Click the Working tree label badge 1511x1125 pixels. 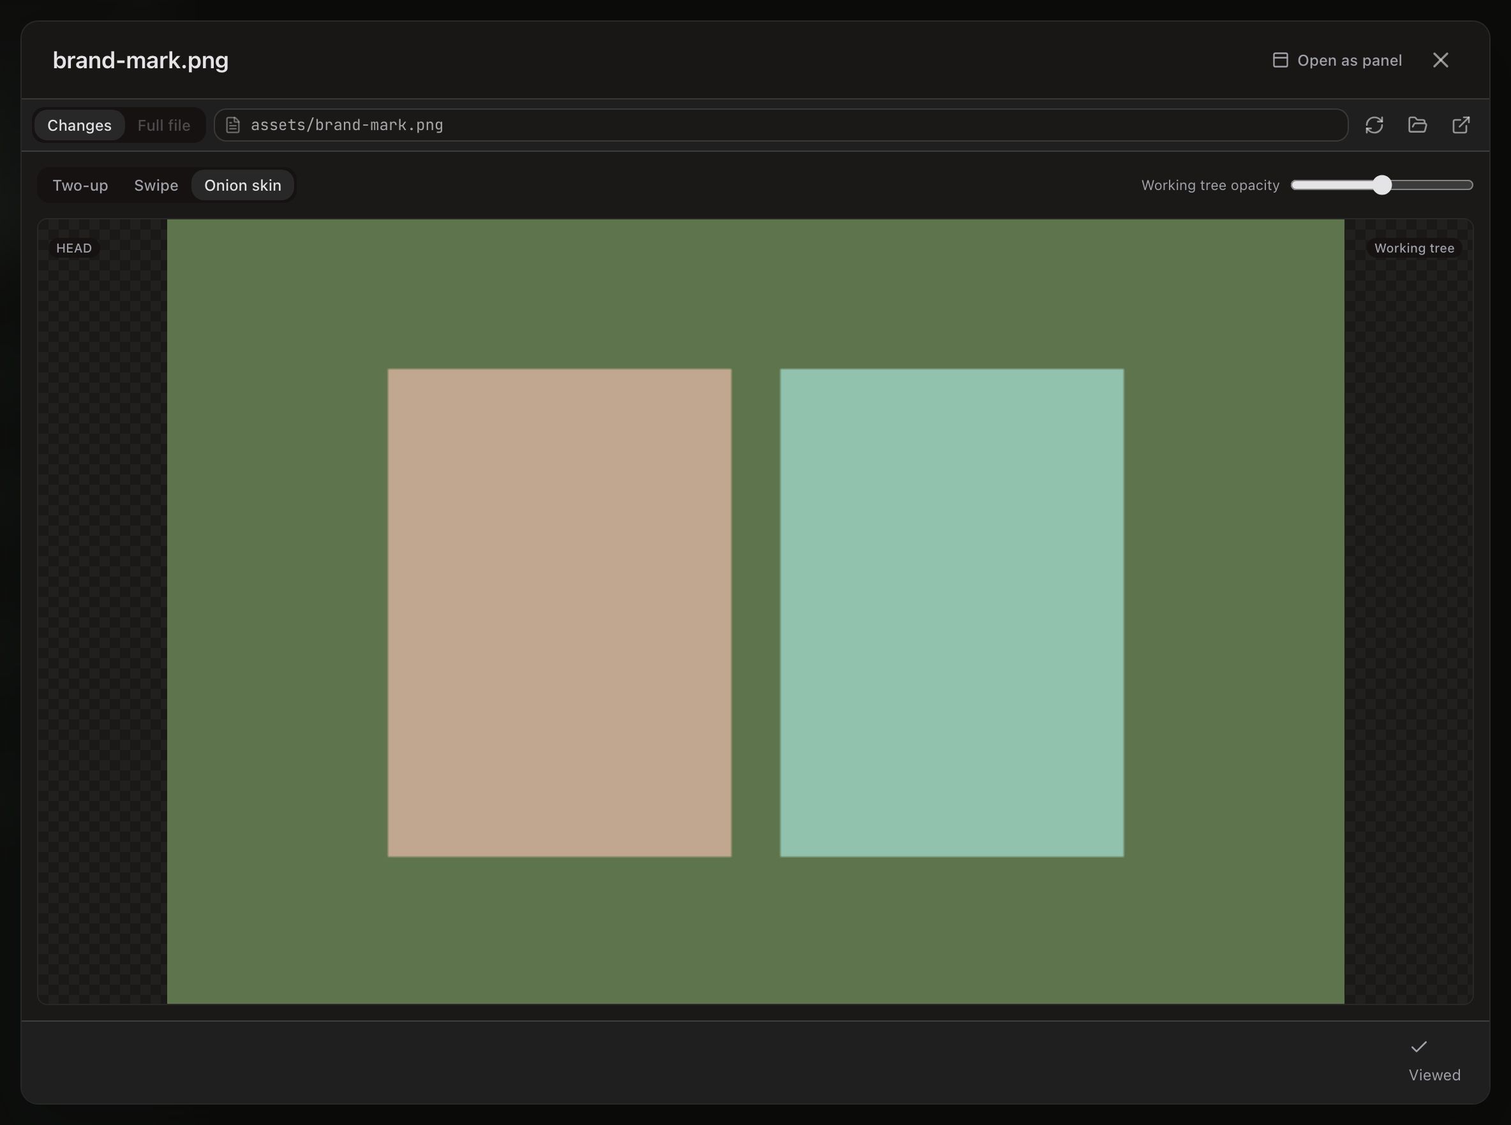[x=1414, y=249]
